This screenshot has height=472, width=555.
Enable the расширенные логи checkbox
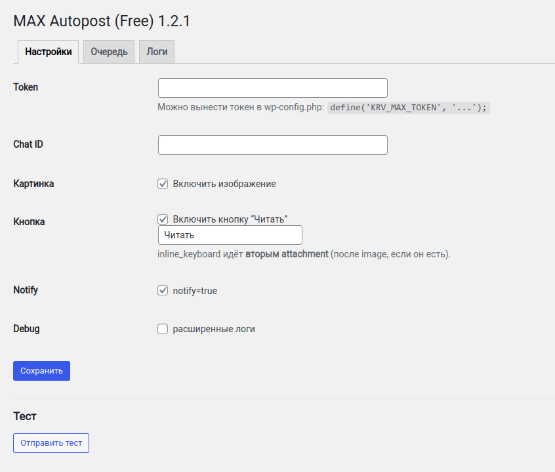tap(163, 329)
